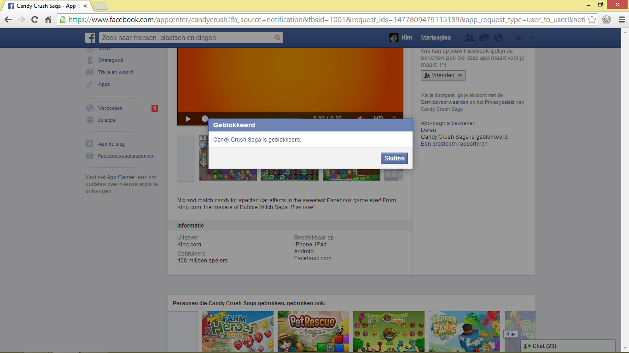Click the [?] help link
The image size is (629, 353).
click(443, 65)
